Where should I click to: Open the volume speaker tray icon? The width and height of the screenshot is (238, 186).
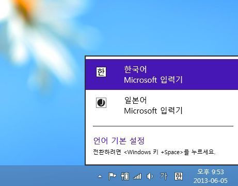(x=150, y=176)
